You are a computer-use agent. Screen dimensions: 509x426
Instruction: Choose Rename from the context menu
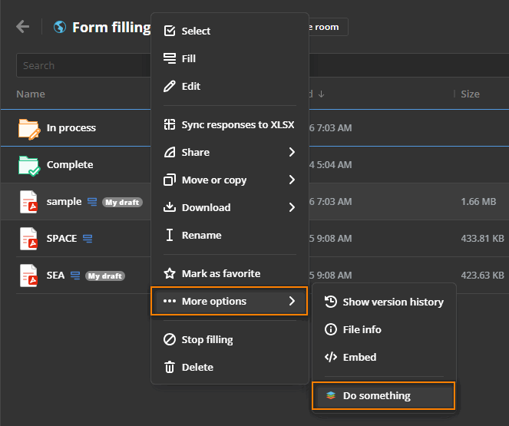[230, 235]
